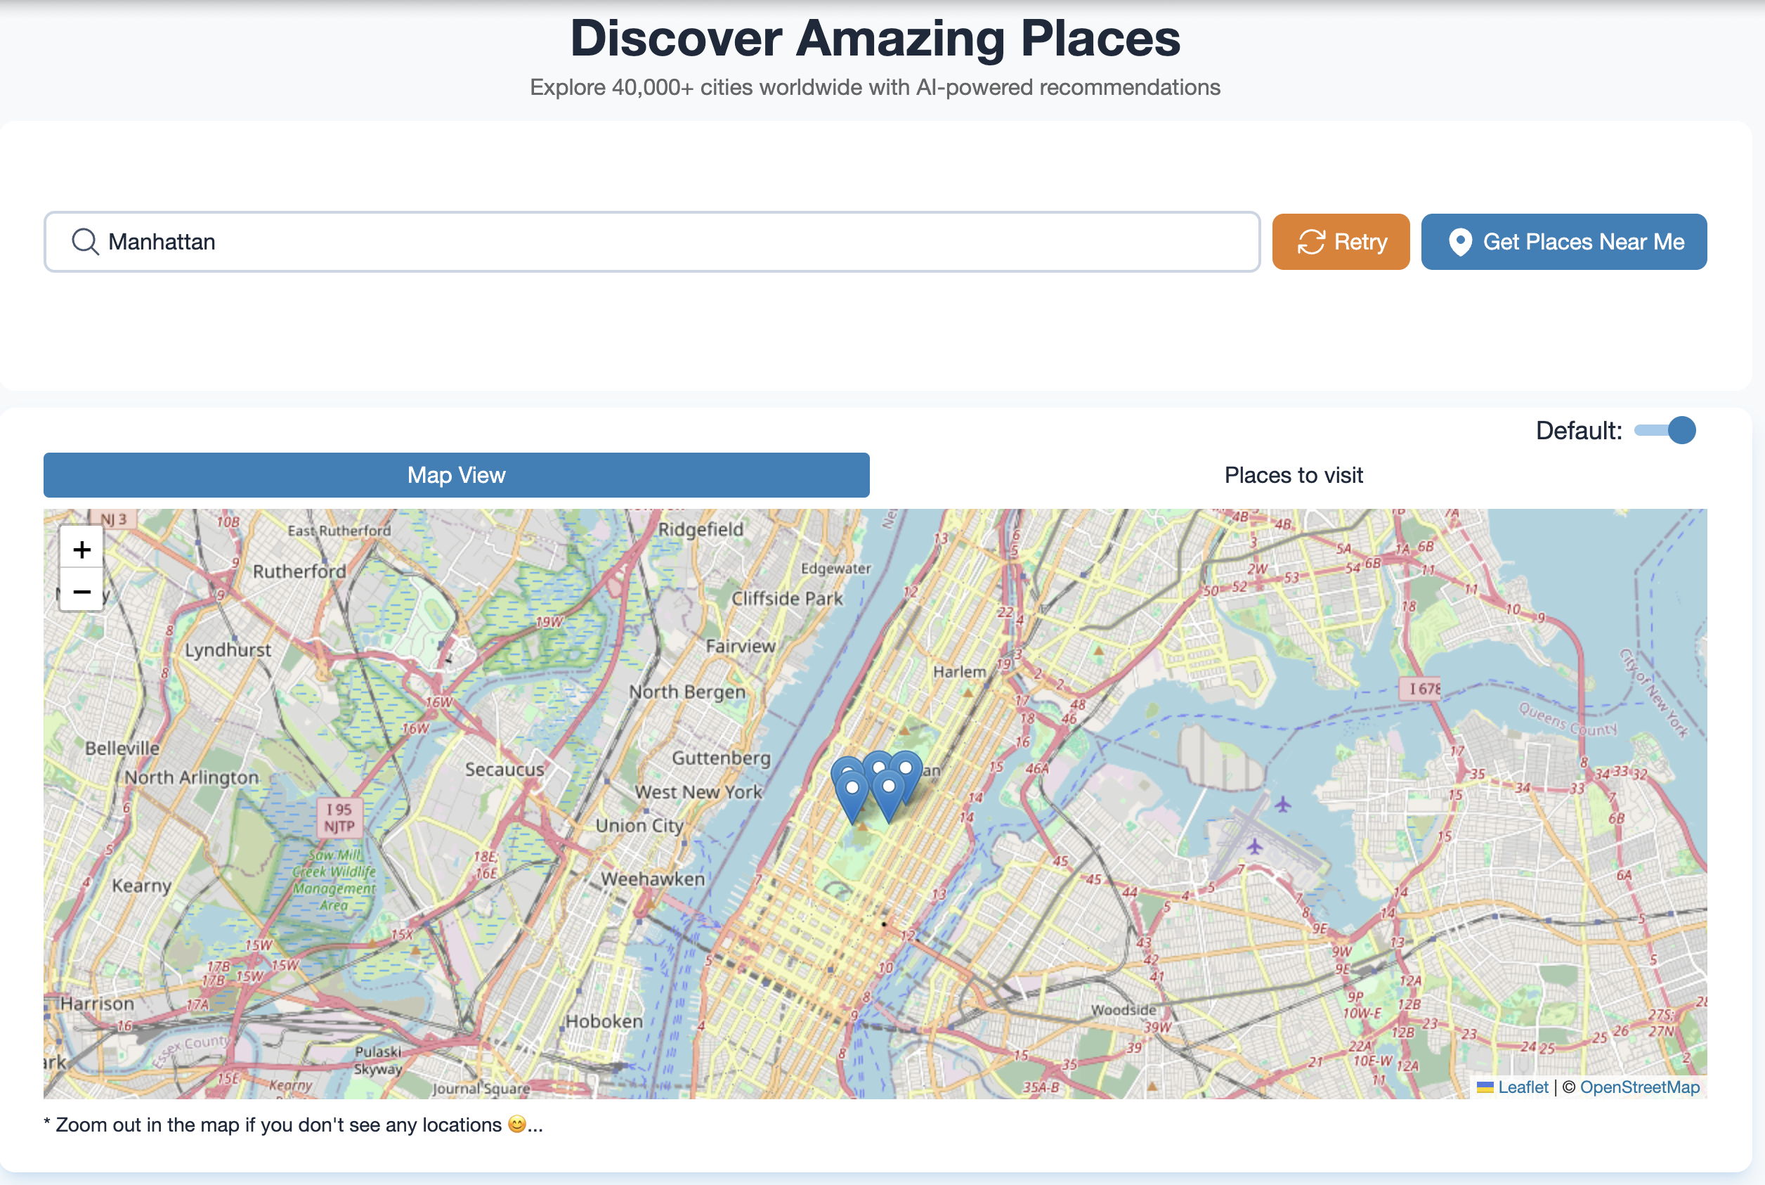Click the Queens County map label
The image size is (1765, 1185).
point(1568,719)
